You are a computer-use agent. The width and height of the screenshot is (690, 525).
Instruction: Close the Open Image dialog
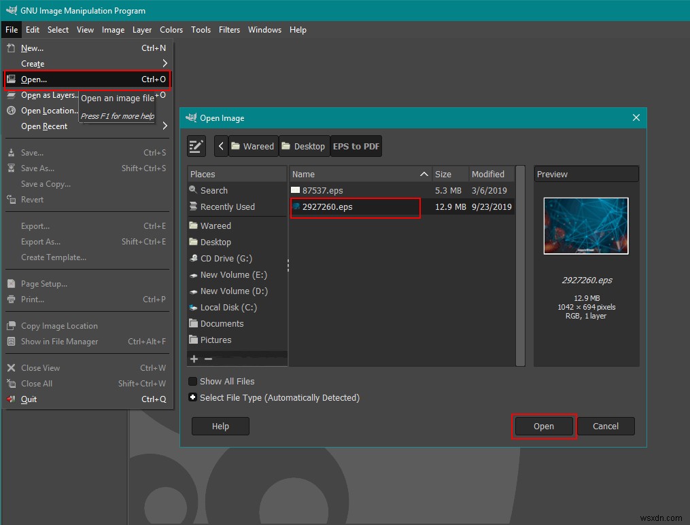click(x=636, y=117)
